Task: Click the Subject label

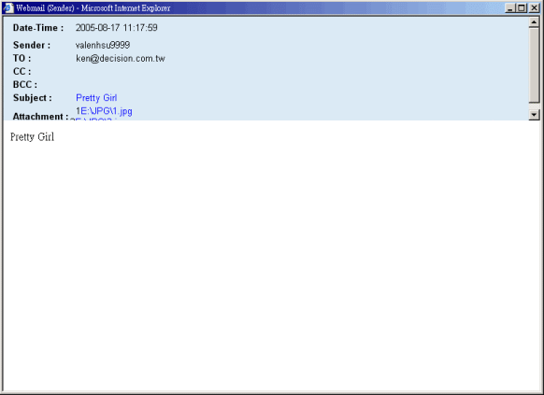Action: point(33,98)
